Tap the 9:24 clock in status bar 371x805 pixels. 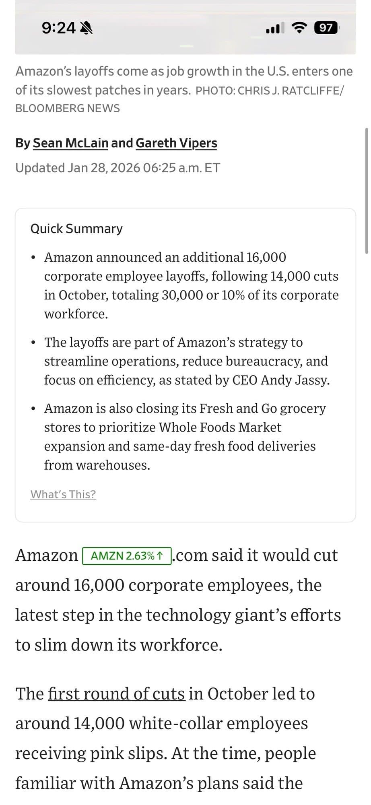[58, 28]
